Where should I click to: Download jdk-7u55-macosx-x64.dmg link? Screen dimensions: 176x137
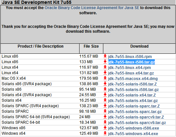tap(133, 79)
